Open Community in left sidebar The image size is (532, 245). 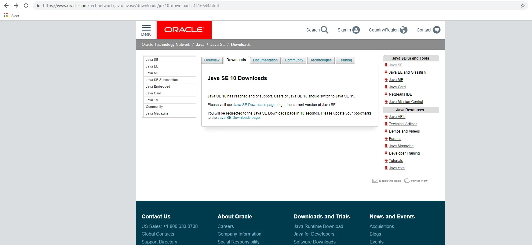(x=169, y=107)
